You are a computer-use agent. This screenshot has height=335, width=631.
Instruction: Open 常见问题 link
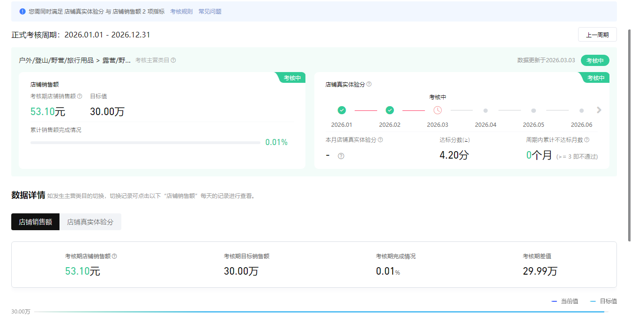pos(210,11)
